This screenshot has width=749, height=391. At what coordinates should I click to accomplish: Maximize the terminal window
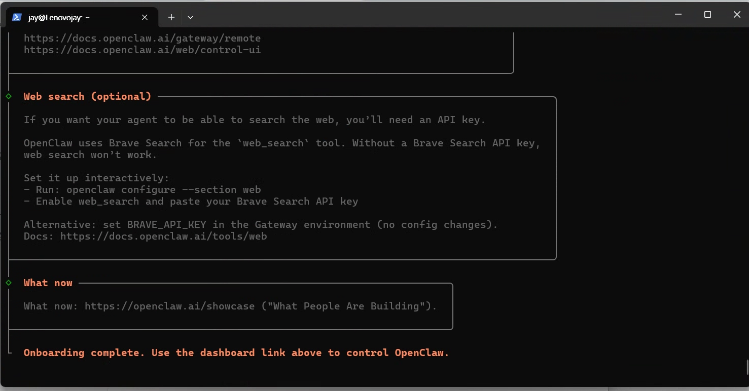[708, 15]
